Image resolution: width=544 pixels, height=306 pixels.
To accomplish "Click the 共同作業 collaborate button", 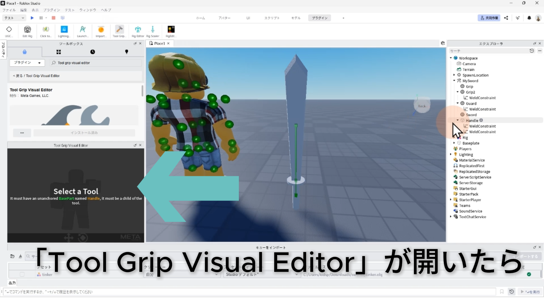I will pos(489,18).
